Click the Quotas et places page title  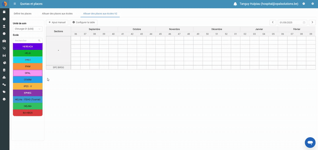(x=31, y=4)
